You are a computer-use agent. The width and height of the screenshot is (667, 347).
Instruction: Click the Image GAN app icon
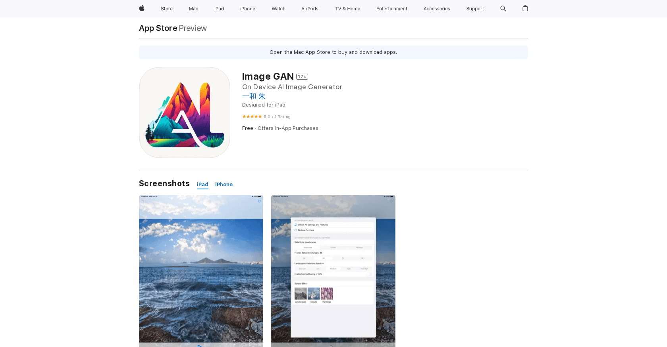click(185, 112)
